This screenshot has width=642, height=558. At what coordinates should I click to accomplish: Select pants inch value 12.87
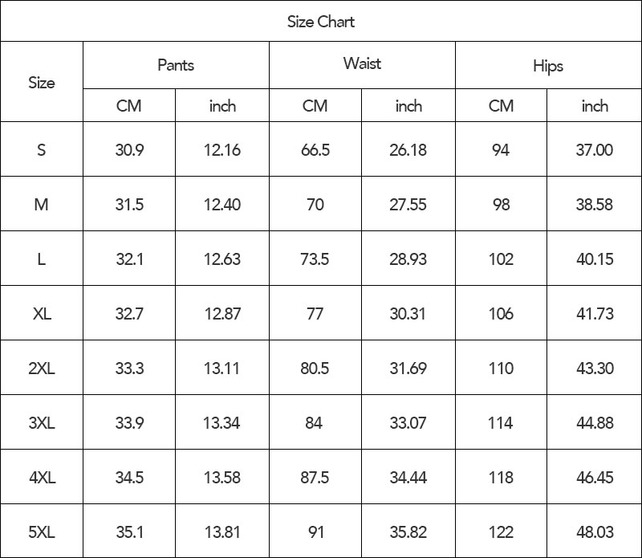(222, 313)
